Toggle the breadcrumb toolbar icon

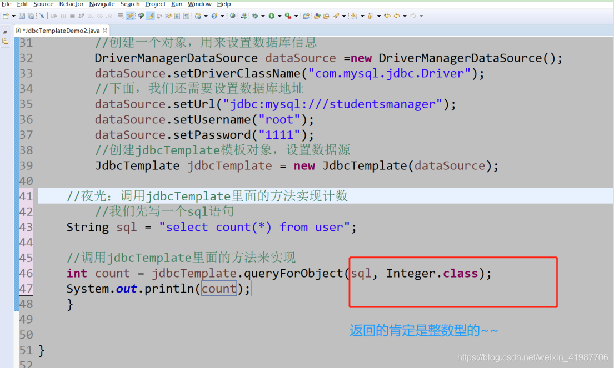click(141, 16)
